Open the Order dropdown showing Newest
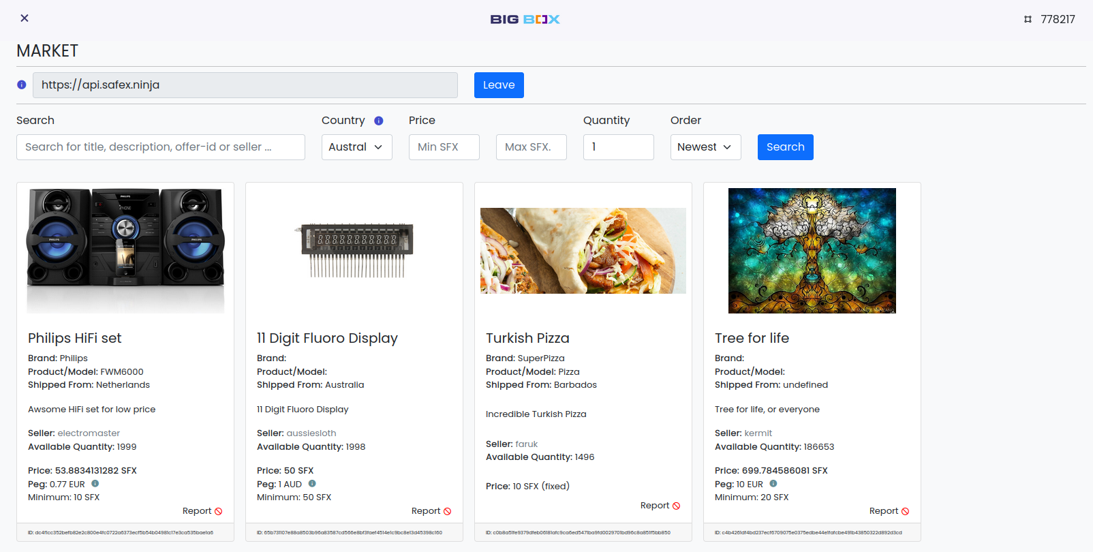1093x552 pixels. [706, 147]
